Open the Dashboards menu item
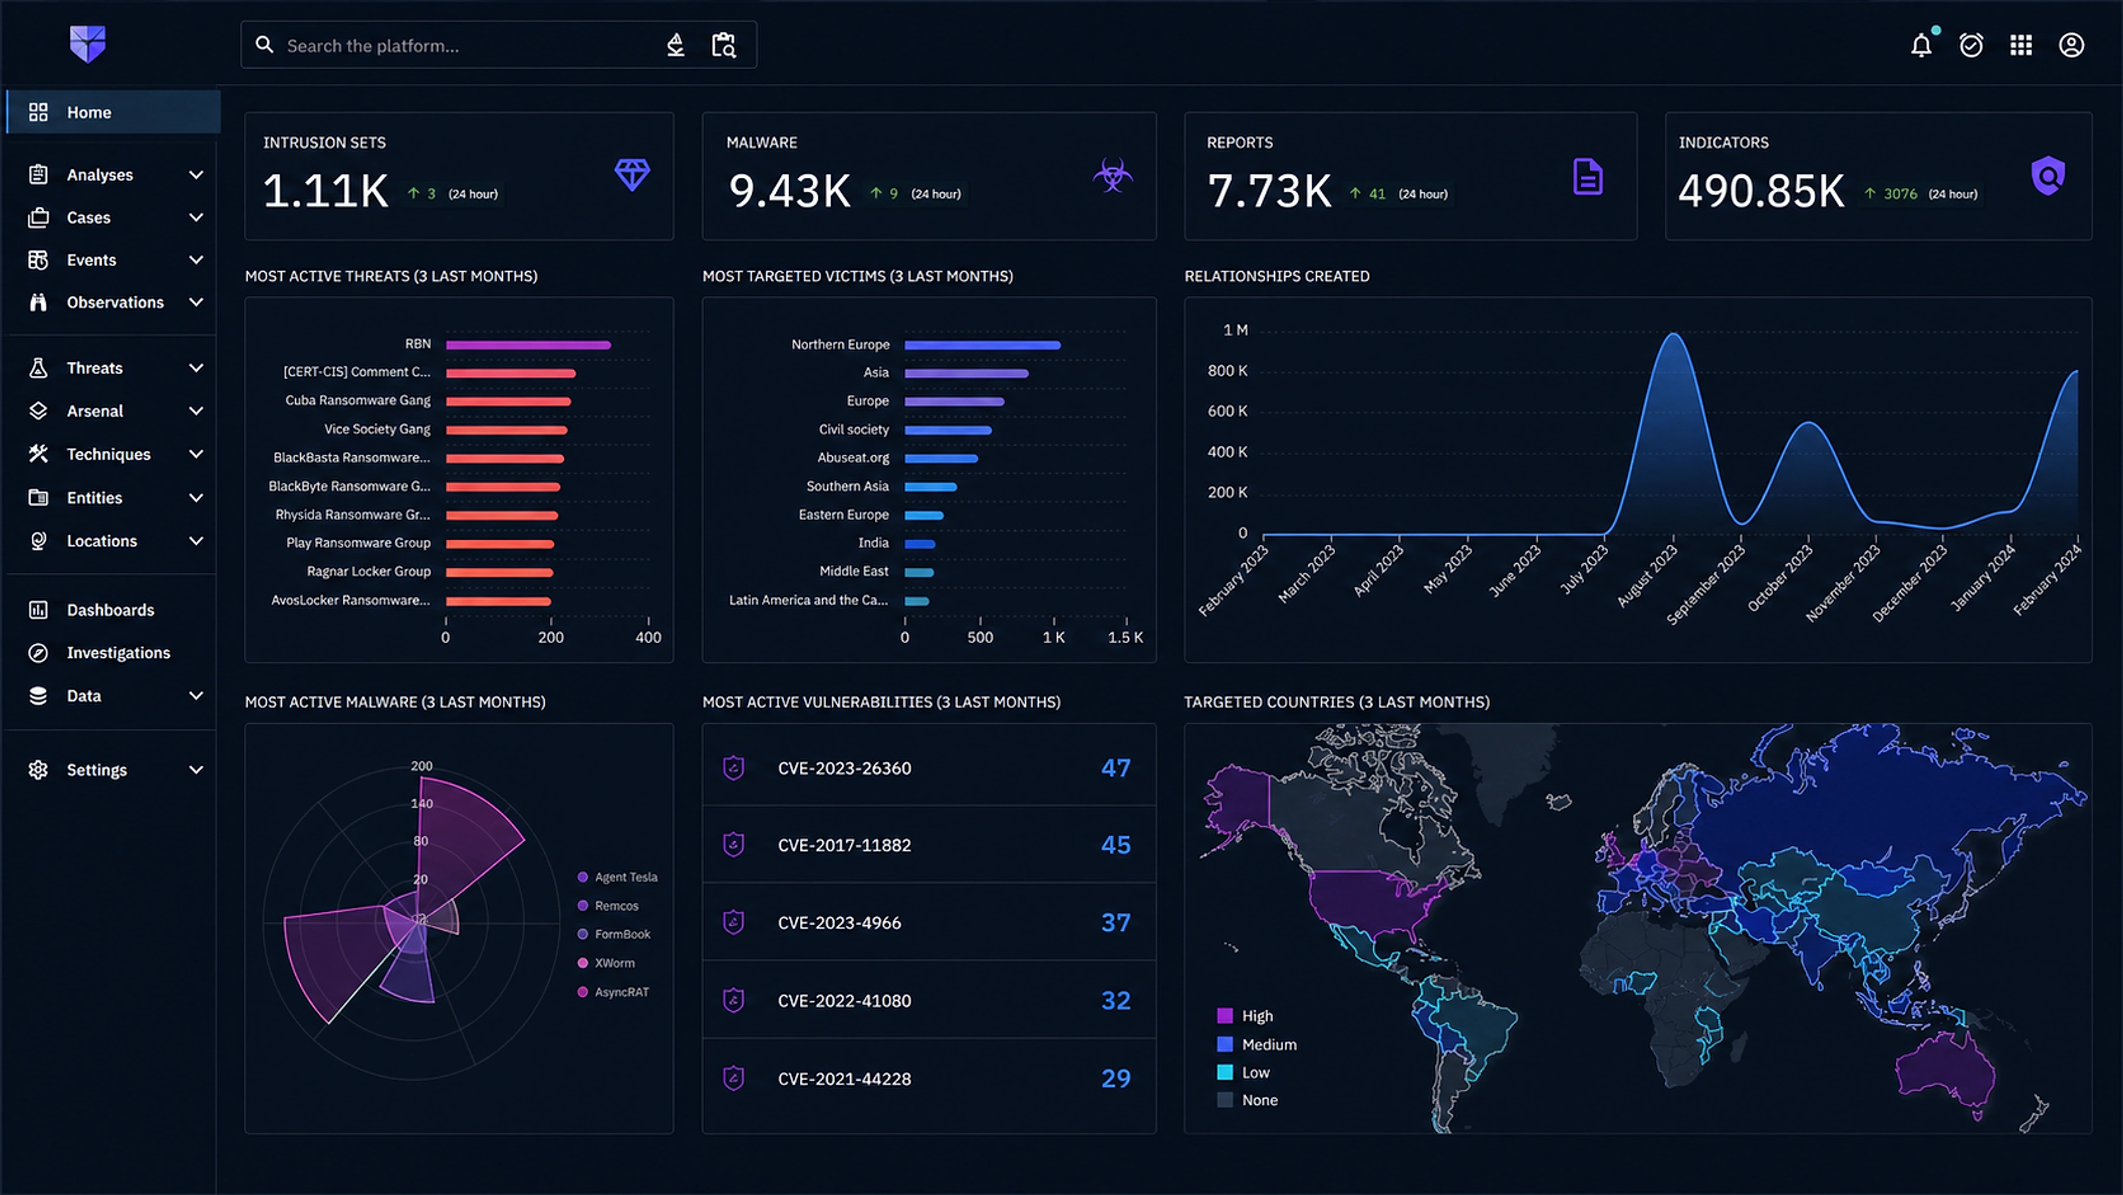 coord(110,610)
